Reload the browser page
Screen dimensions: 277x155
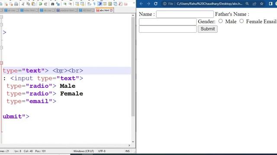coord(156,4)
